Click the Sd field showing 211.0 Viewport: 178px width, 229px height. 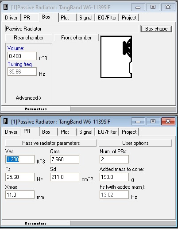(x=65, y=177)
